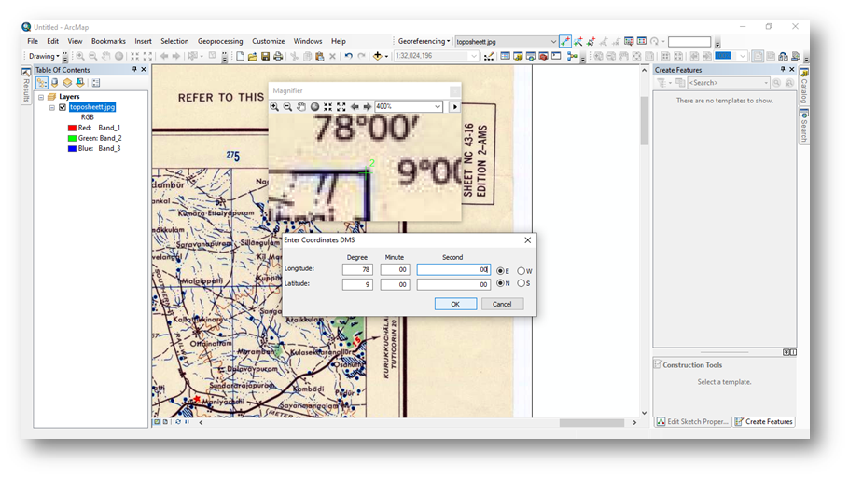Click the Undo arrow icon
The height and width of the screenshot is (478, 849).
tap(348, 56)
